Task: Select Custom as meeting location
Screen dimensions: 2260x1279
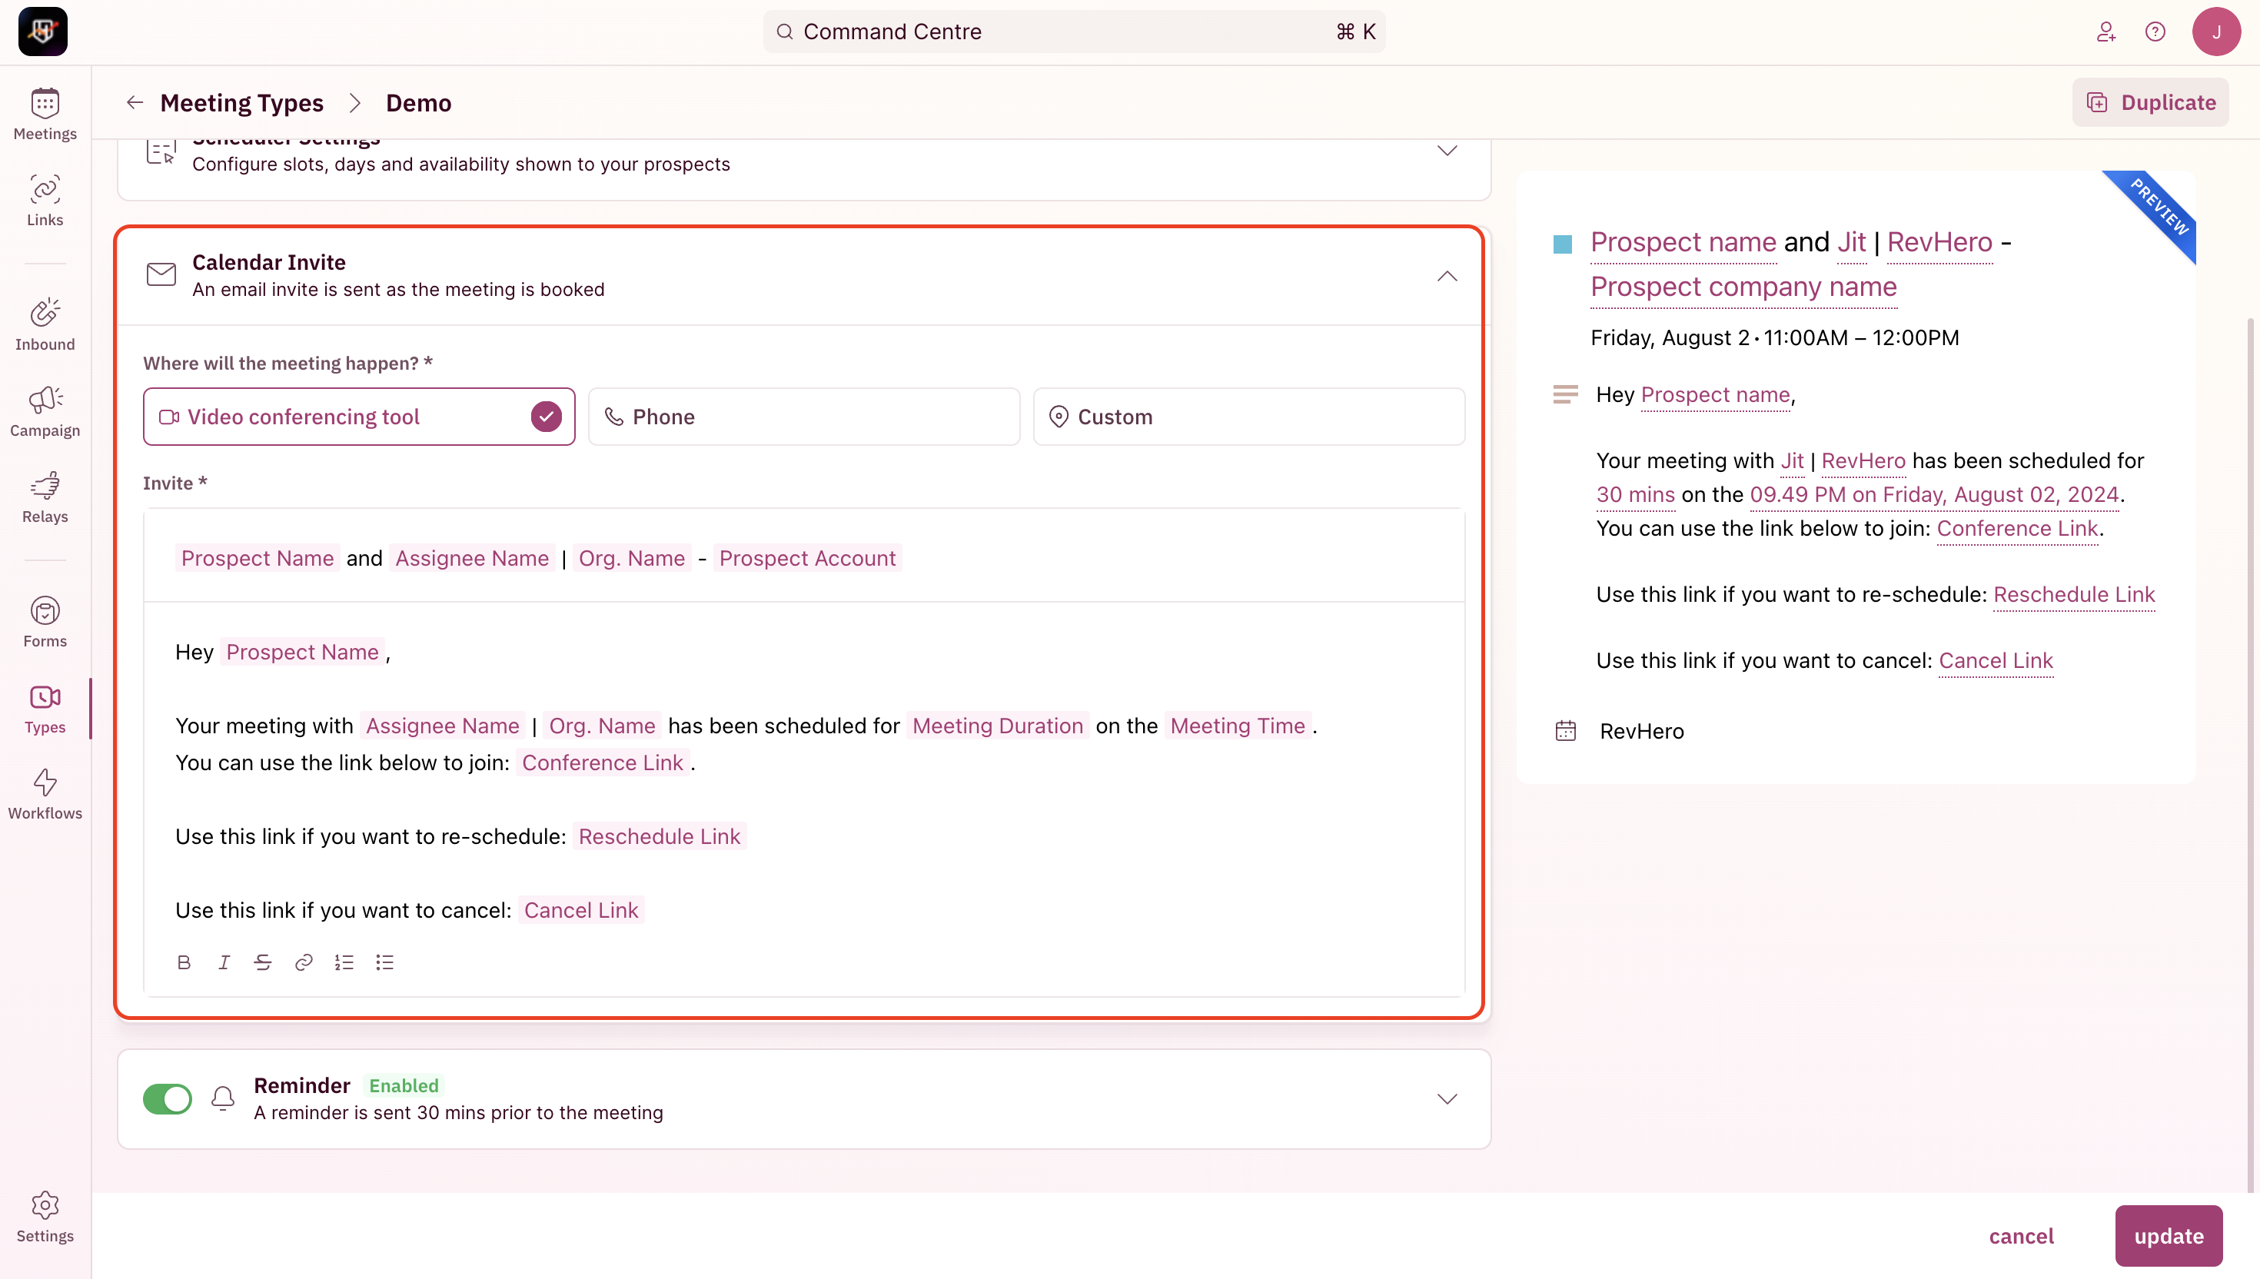Action: point(1248,417)
